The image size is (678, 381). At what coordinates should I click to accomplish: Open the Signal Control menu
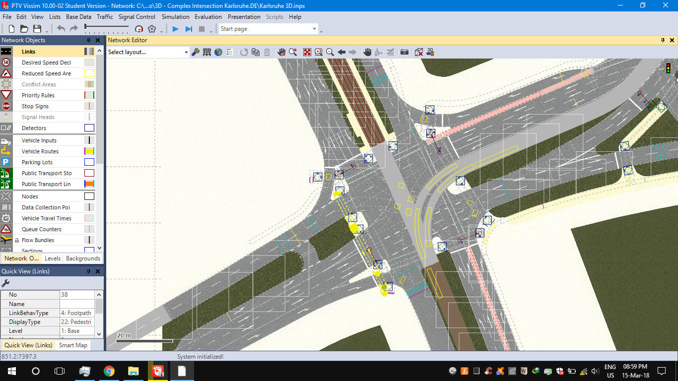pyautogui.click(x=136, y=16)
